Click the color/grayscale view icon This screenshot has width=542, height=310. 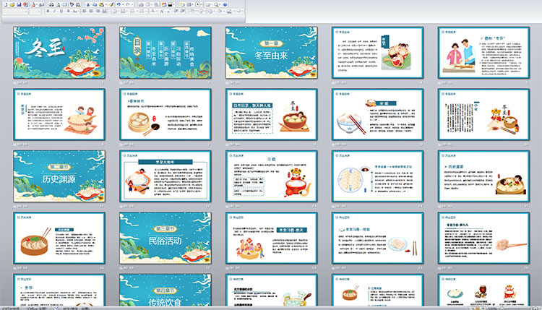(170, 4)
